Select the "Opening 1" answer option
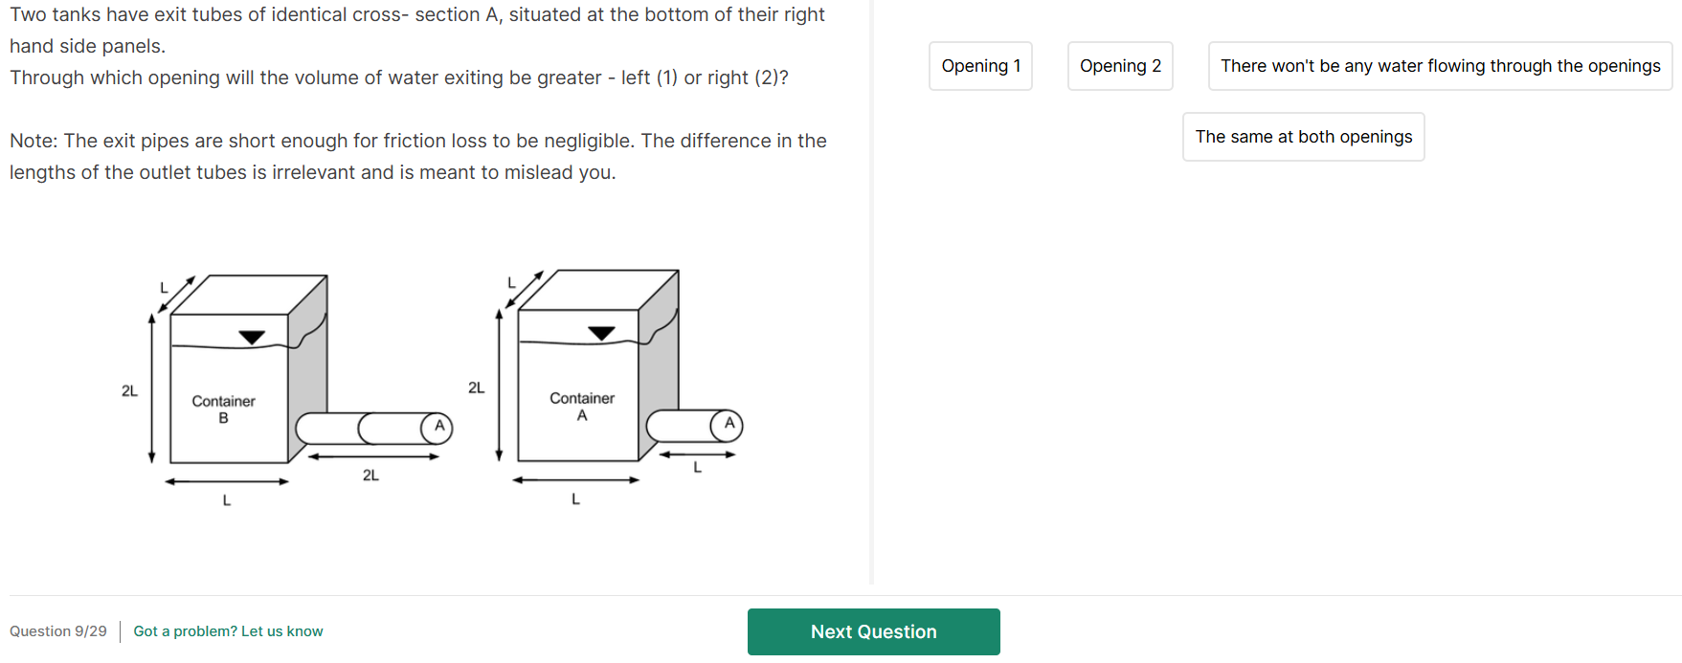Viewport: 1682px width, 663px height. point(980,66)
